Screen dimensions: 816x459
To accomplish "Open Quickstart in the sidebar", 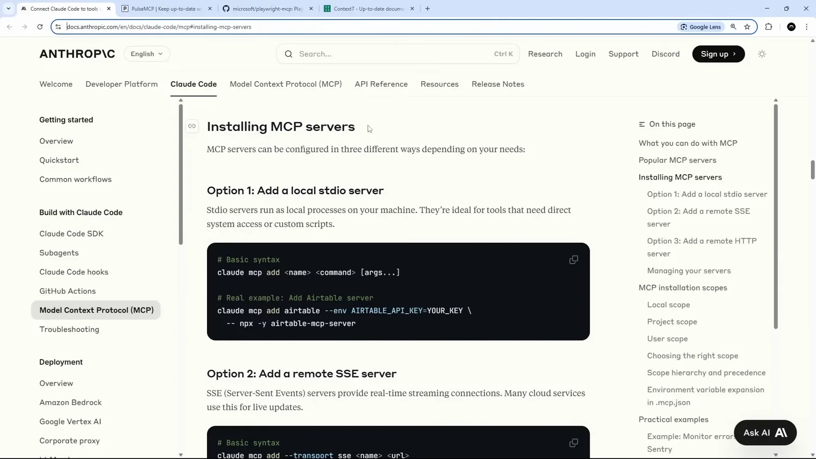I will point(59,160).
